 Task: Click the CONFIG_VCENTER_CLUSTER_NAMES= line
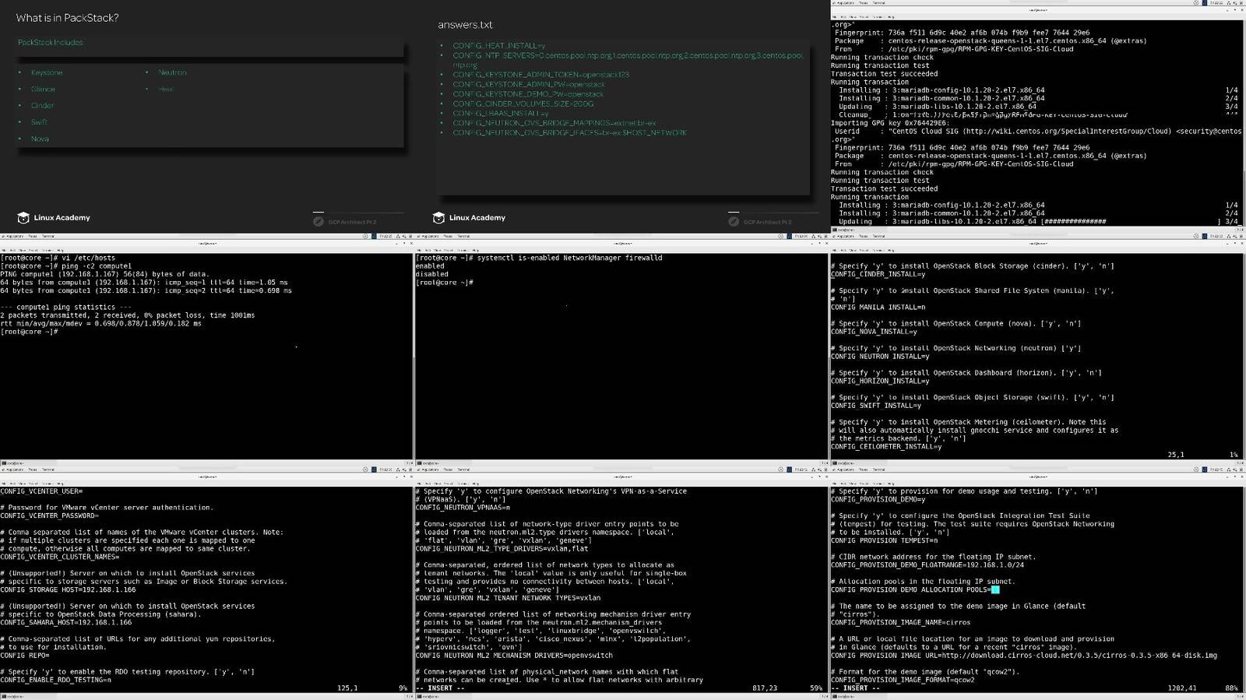[60, 557]
